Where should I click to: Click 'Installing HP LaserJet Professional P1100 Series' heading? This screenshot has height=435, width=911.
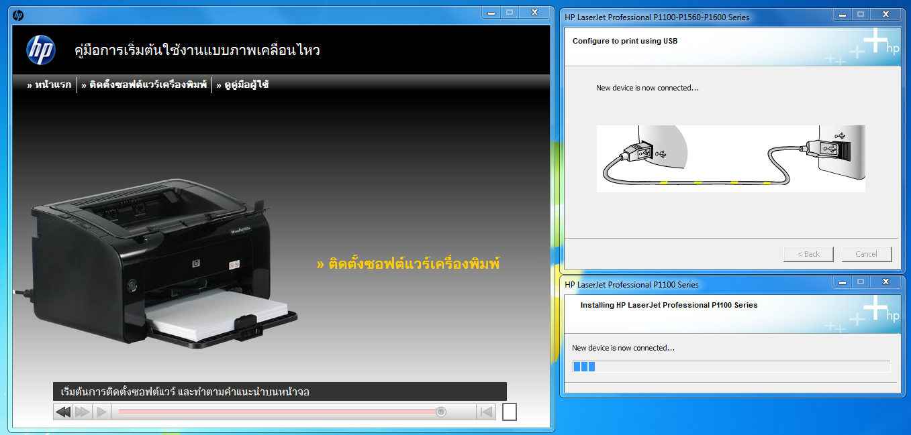pos(669,305)
